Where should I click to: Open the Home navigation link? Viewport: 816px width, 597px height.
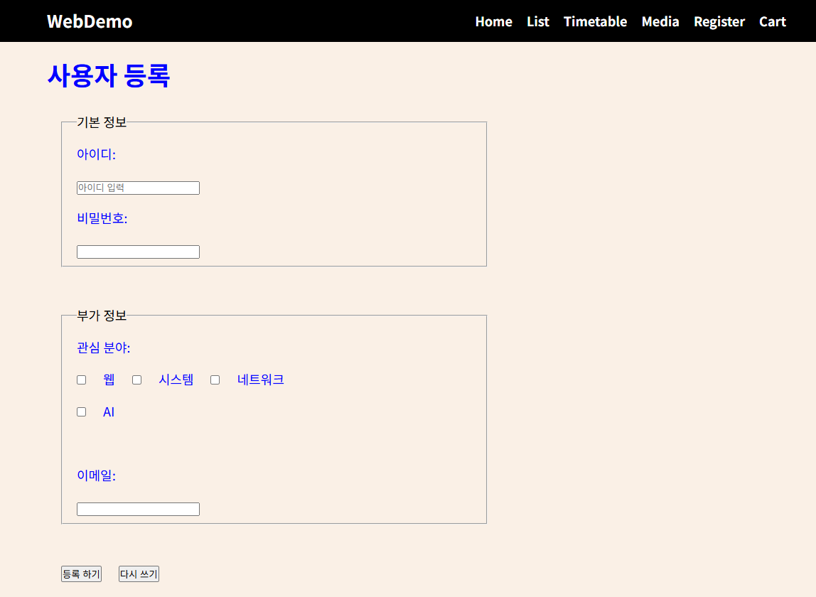click(493, 21)
